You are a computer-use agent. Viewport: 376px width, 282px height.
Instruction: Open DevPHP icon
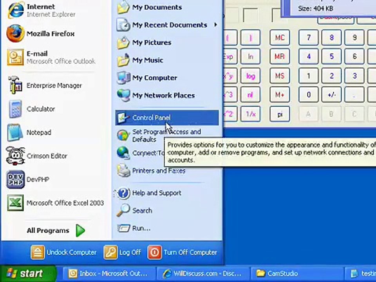point(15,179)
